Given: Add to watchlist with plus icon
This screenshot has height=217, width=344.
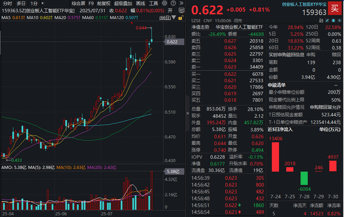Looking at the screenshot, I should point(340,20).
